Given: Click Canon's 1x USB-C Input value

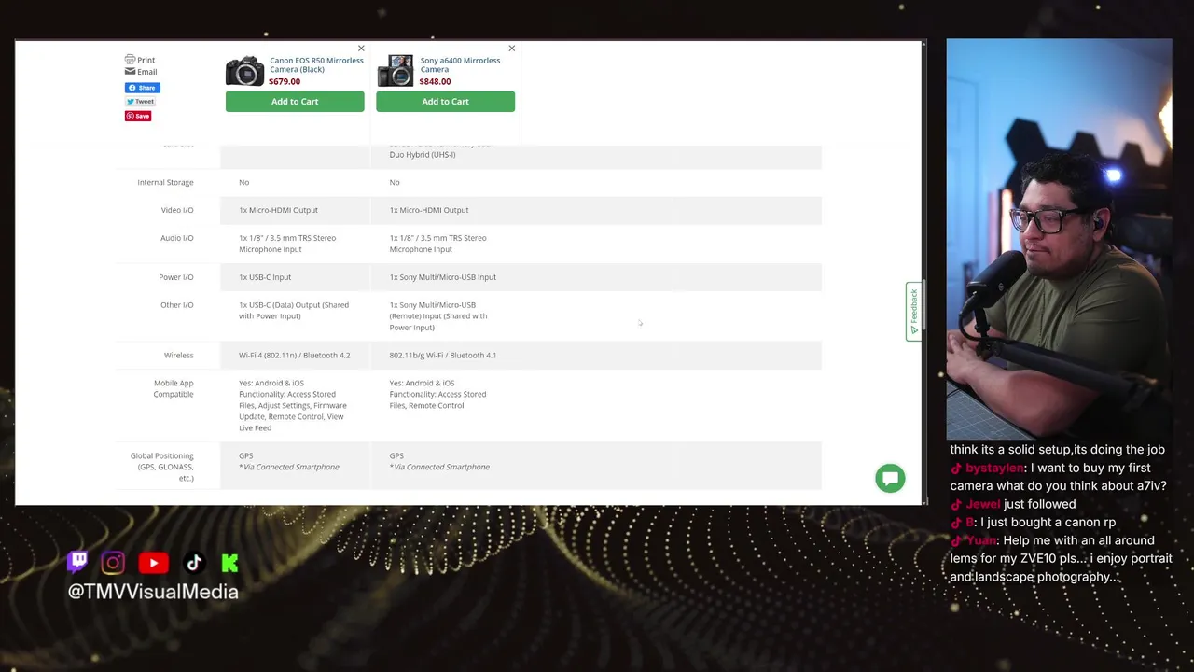Looking at the screenshot, I should click(265, 277).
